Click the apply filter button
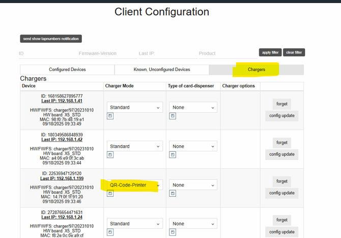The height and width of the screenshot is (238, 341). click(x=270, y=52)
